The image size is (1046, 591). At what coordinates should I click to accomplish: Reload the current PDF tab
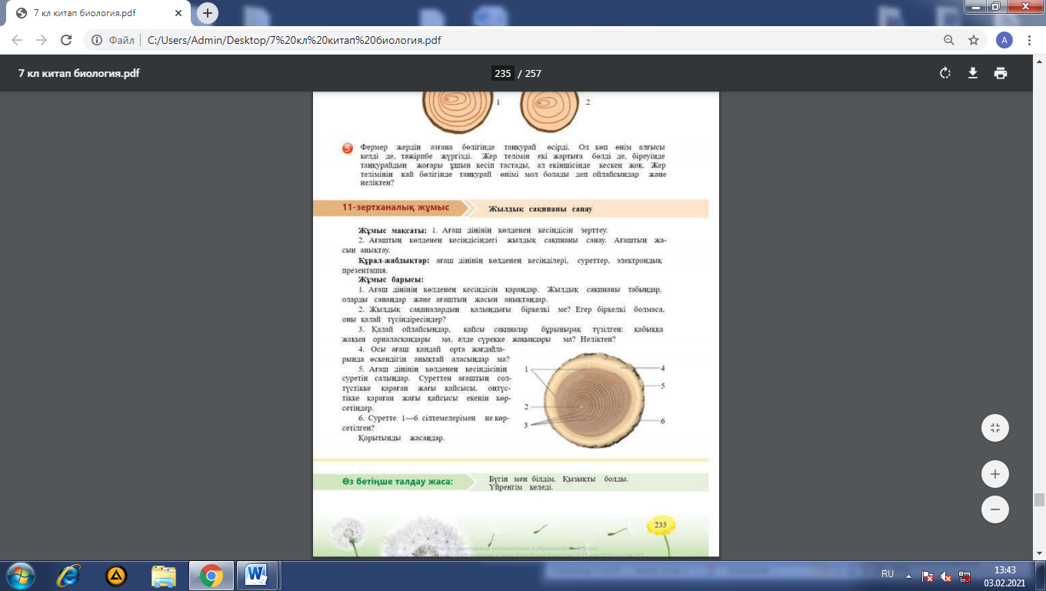tap(66, 40)
